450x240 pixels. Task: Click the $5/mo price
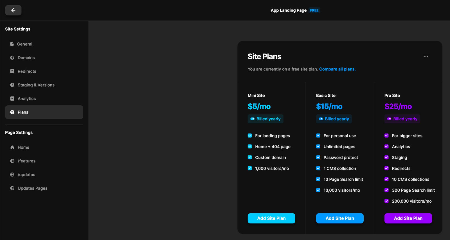click(x=259, y=107)
